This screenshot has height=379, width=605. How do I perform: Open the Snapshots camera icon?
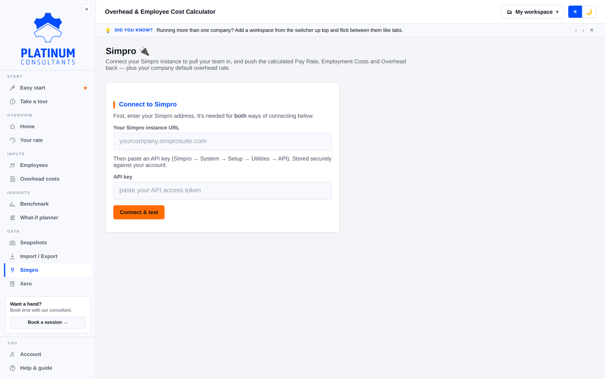click(12, 243)
